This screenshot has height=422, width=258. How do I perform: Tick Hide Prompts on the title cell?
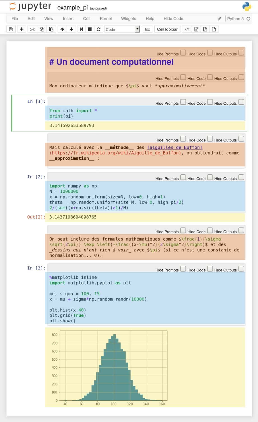coord(183,53)
